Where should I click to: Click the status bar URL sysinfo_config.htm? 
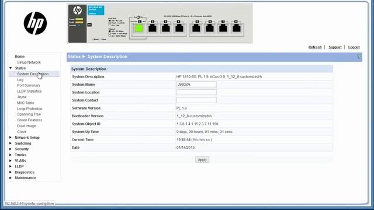(x=29, y=204)
